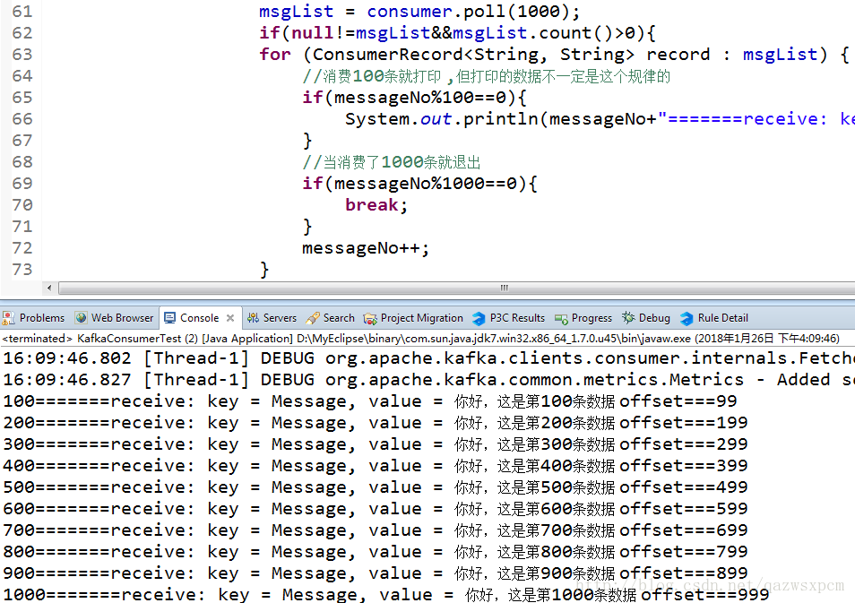Click the Project Migration icon
The height and width of the screenshot is (603, 855).
[x=370, y=318]
